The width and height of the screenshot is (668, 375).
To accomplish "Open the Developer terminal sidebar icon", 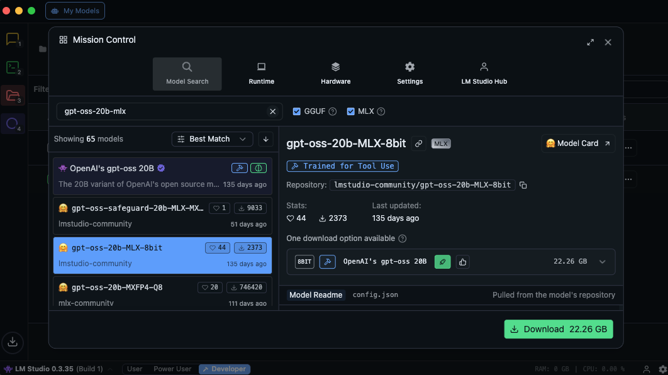I will click(x=13, y=67).
